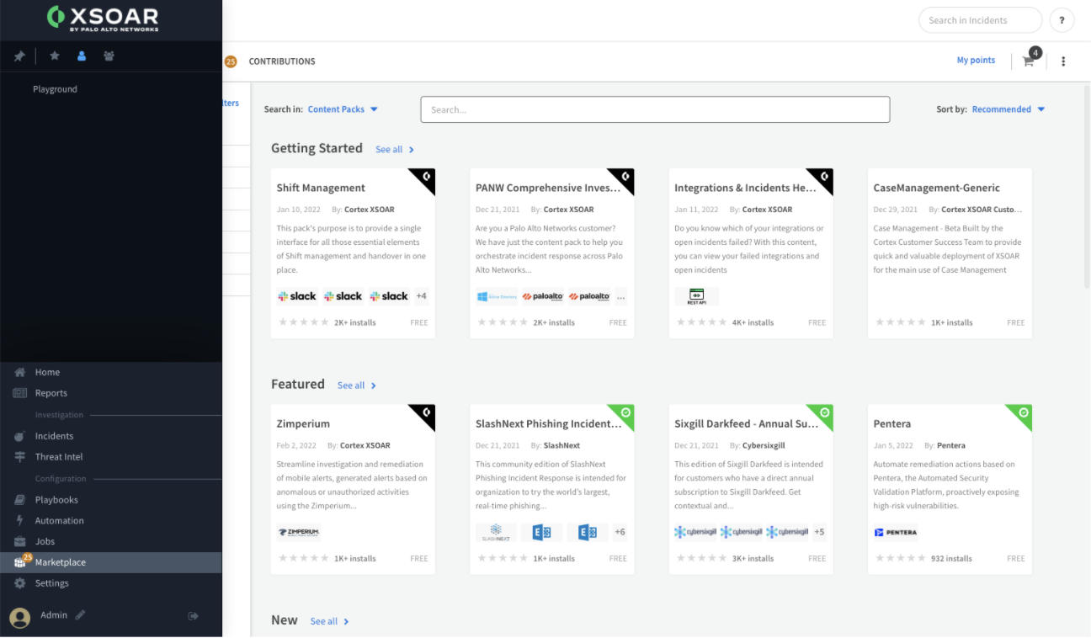
Task: Open help question mark button
Action: (x=1062, y=20)
